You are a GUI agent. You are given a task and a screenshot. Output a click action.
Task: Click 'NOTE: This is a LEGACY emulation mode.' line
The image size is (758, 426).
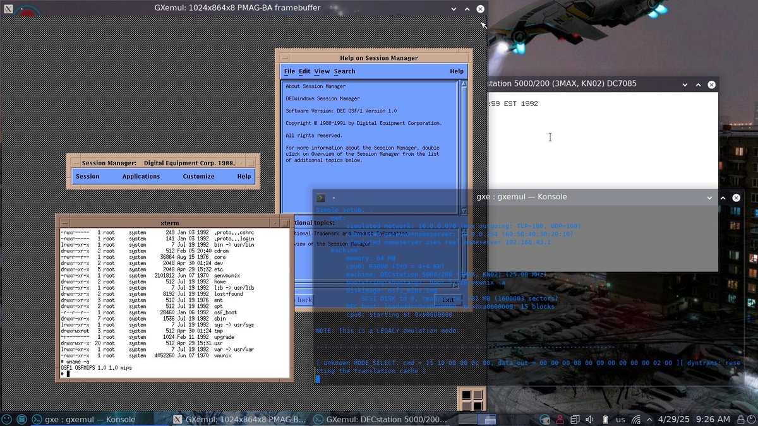click(387, 331)
